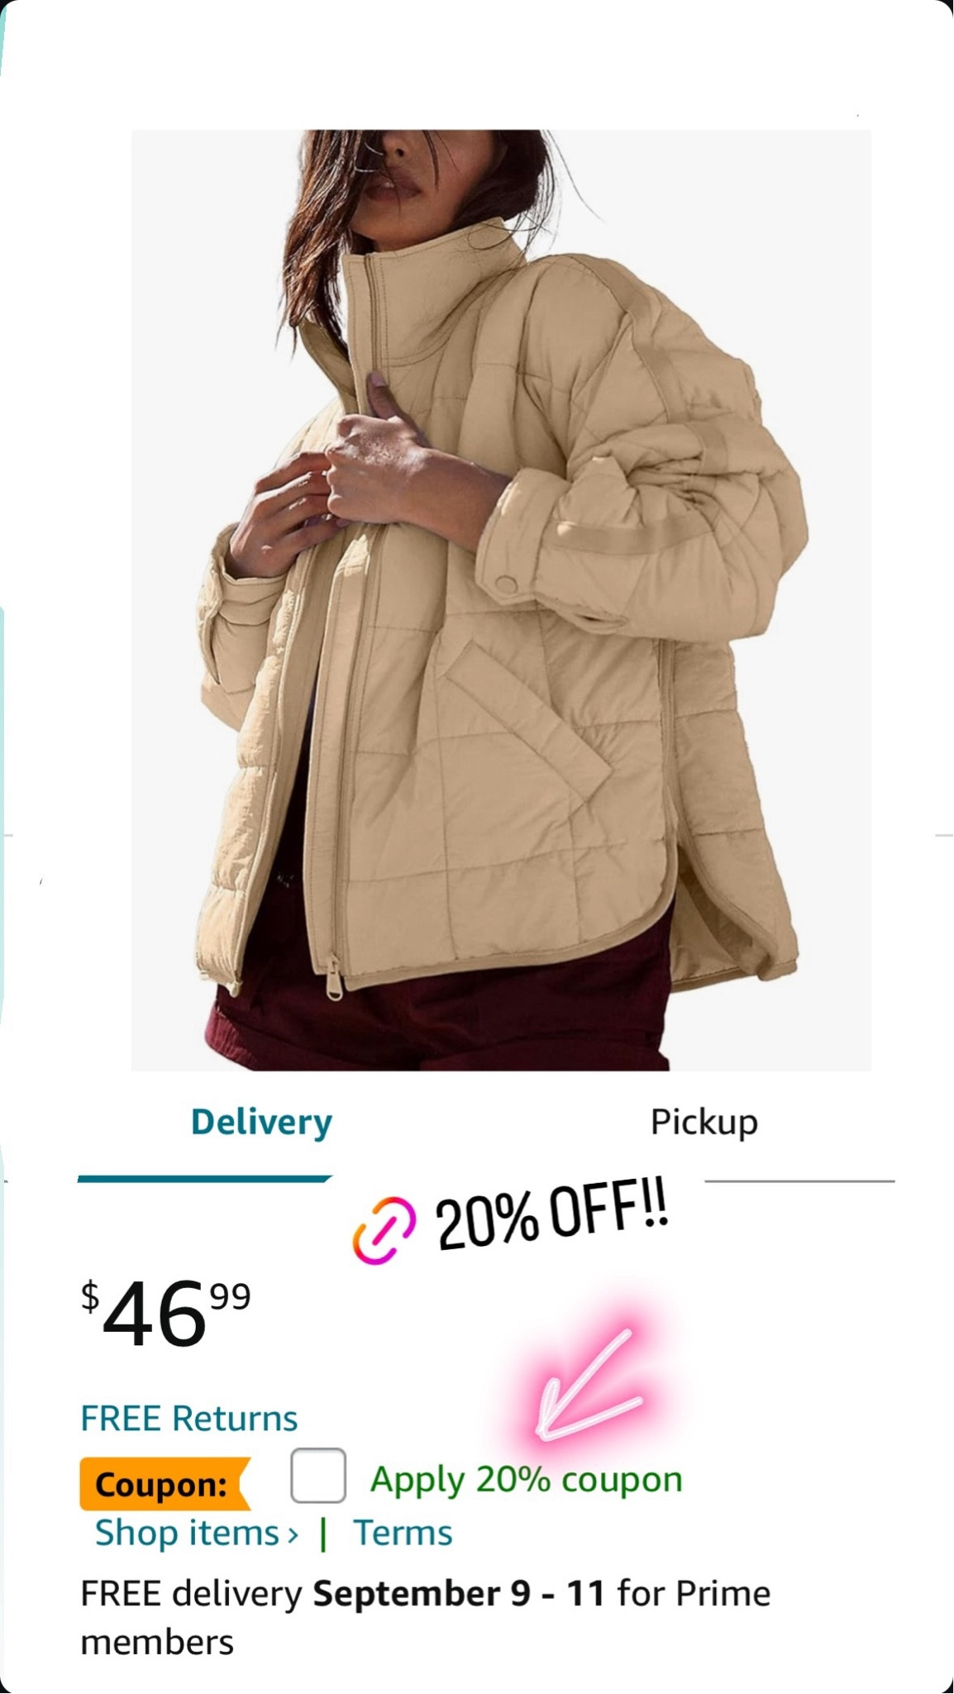Click the snap button on the jacket sleeve

(507, 585)
